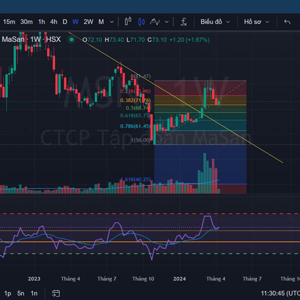The height and width of the screenshot is (300, 300).
Task: Select the 30m timeframe
Action: 26,22
